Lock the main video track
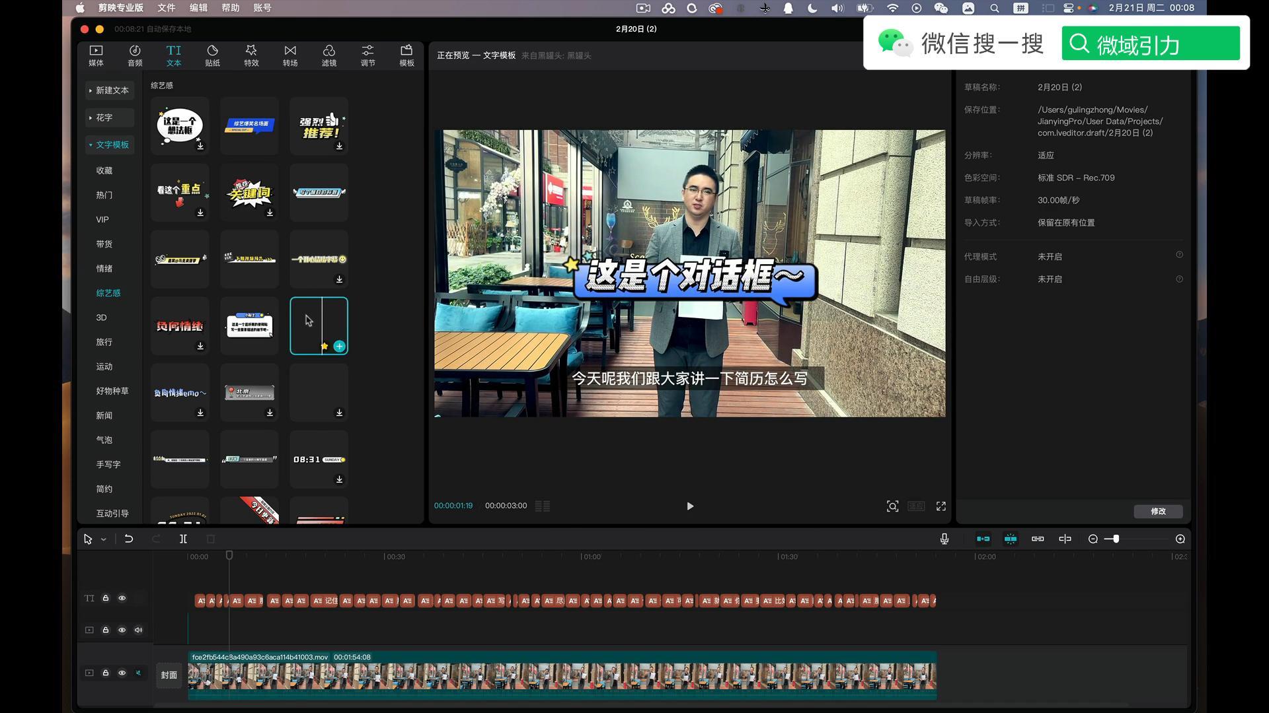This screenshot has width=1269, height=713. point(106,673)
